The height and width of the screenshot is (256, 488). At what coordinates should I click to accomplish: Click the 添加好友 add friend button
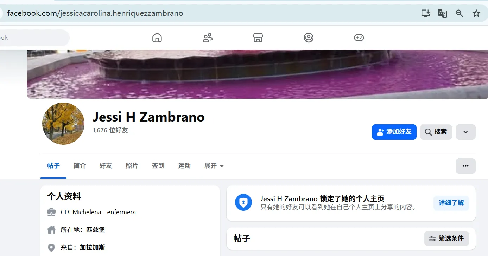point(394,132)
